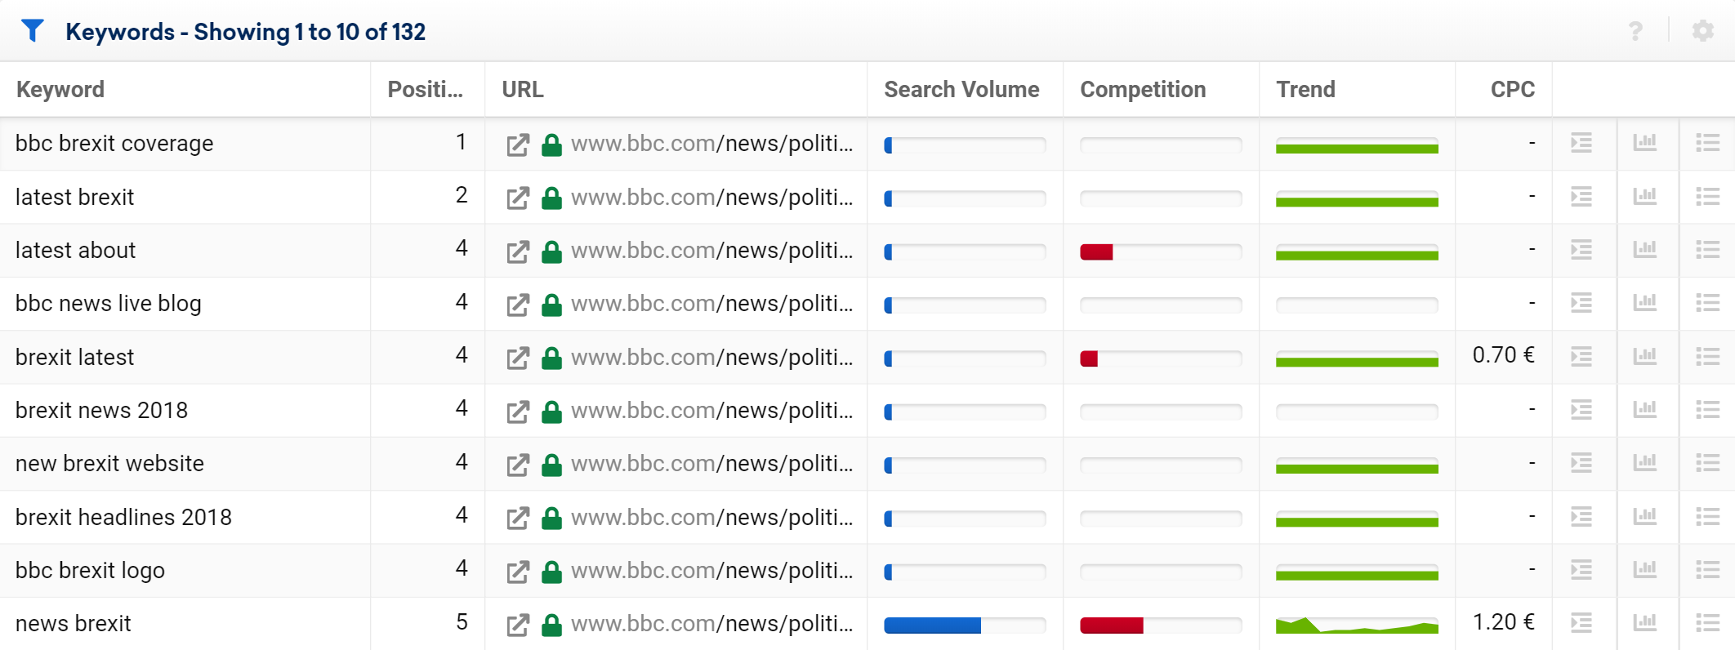
Task: Click the history chart icon for brexit headlines 2018
Action: [1645, 516]
